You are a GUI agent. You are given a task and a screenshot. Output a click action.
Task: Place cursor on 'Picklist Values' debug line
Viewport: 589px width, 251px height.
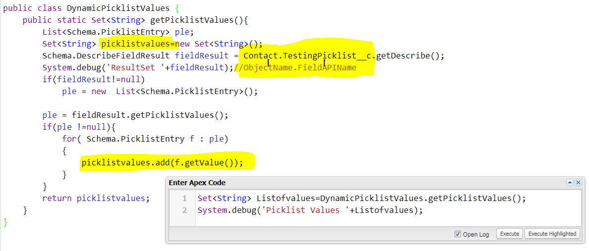[310, 210]
